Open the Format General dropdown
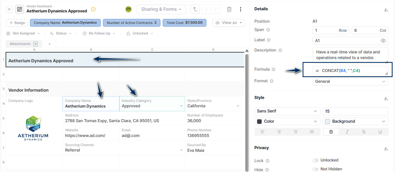395x172 pixels. pyautogui.click(x=350, y=81)
